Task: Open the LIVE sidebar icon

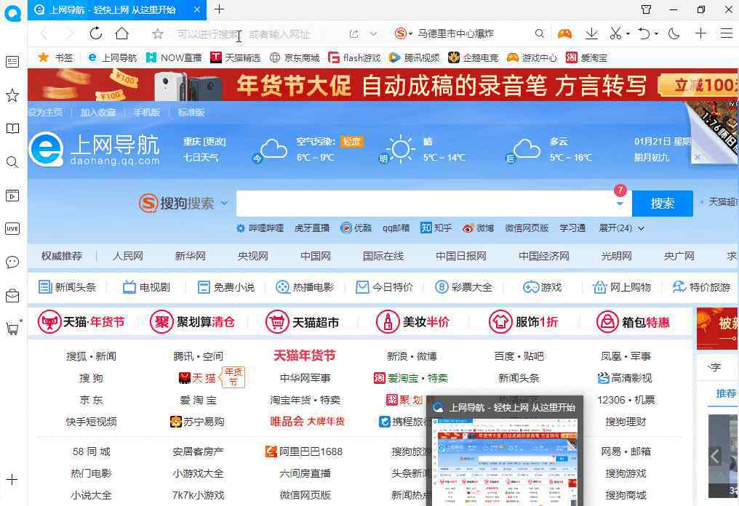Action: click(x=12, y=229)
